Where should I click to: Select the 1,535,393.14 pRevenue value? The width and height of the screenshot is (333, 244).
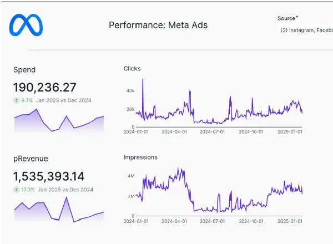click(x=49, y=176)
